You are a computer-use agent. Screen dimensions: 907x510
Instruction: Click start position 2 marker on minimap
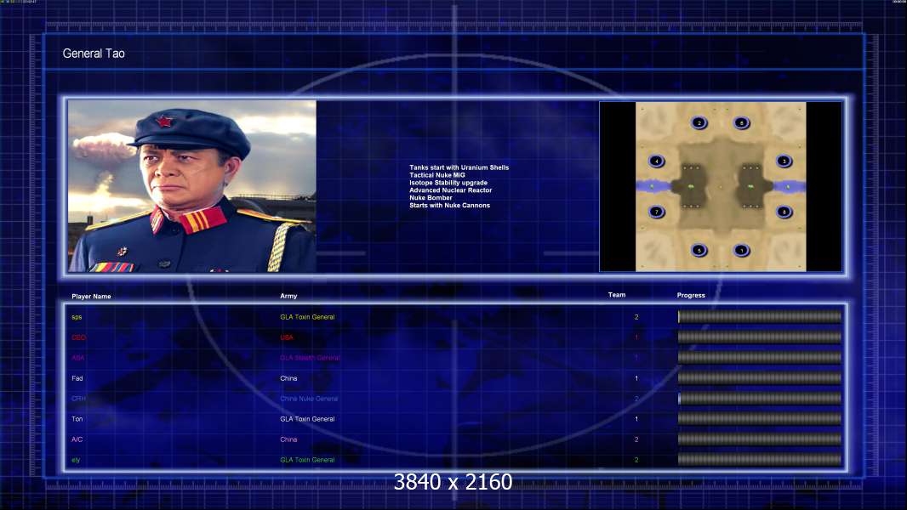tap(699, 123)
